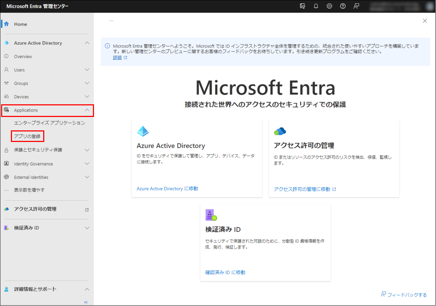The width and height of the screenshot is (436, 306).
Task: Open the portal settings gear icon
Action: pyautogui.click(x=329, y=6)
